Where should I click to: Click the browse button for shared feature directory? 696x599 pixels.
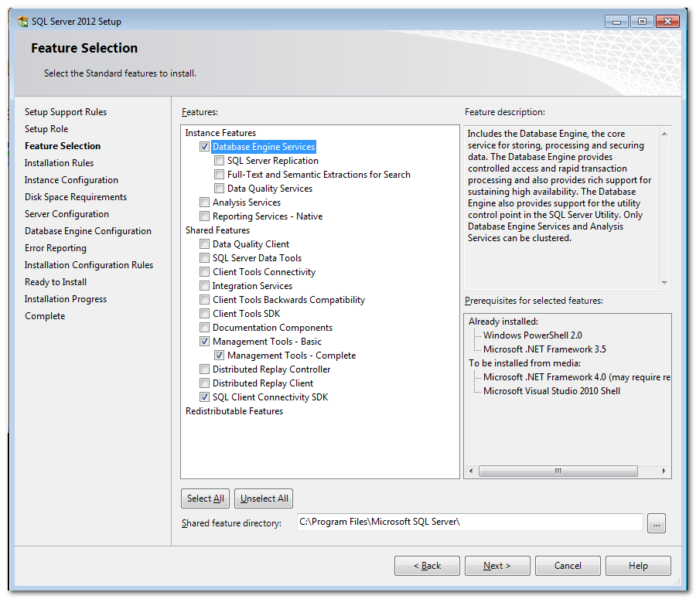[657, 524]
